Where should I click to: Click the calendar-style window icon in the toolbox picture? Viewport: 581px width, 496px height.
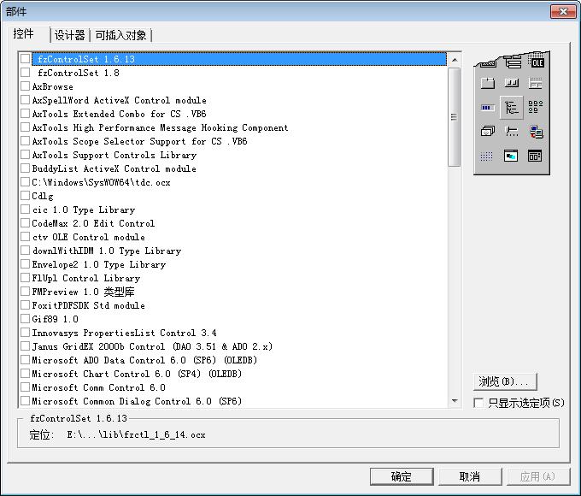click(x=535, y=156)
